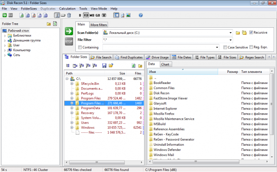Click the yellow go-to-folder icon in Folder Sizes toolbar

pos(140,66)
